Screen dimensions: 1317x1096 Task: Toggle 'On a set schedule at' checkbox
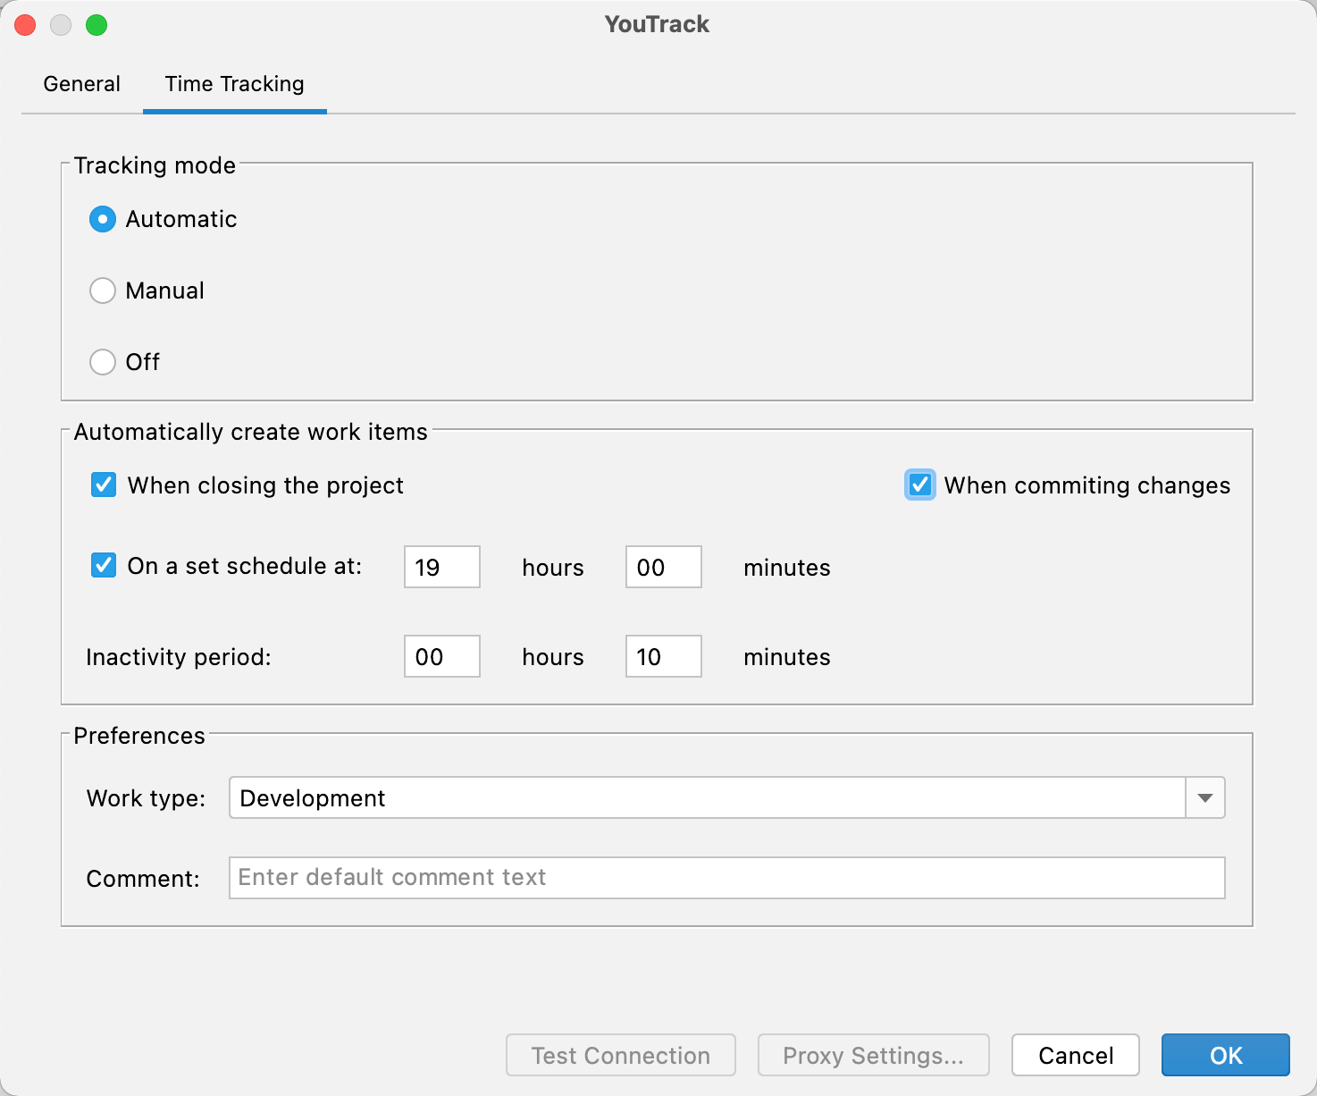(x=103, y=565)
